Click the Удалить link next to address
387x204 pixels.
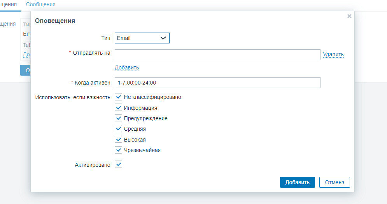[x=333, y=55]
